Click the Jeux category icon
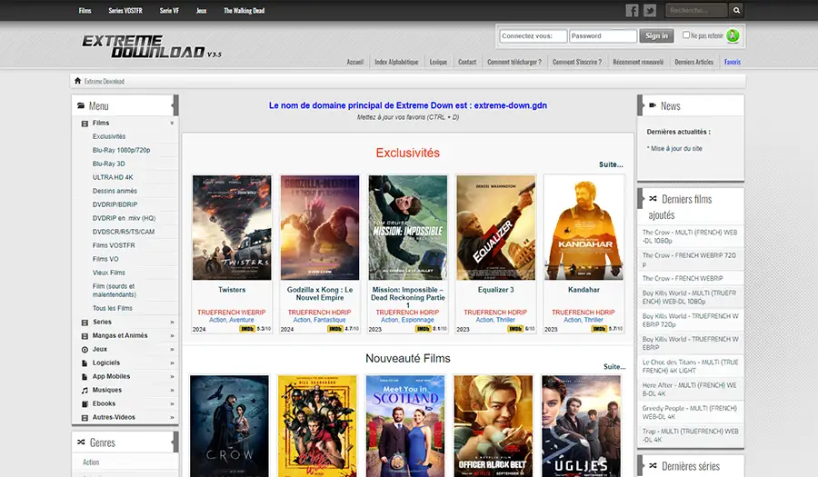Screen dimensions: 818x477 tap(85, 350)
